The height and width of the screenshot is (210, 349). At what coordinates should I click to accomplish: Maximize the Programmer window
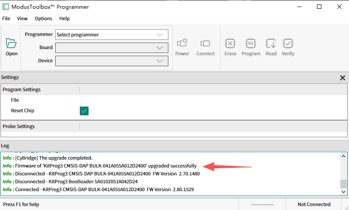point(319,7)
